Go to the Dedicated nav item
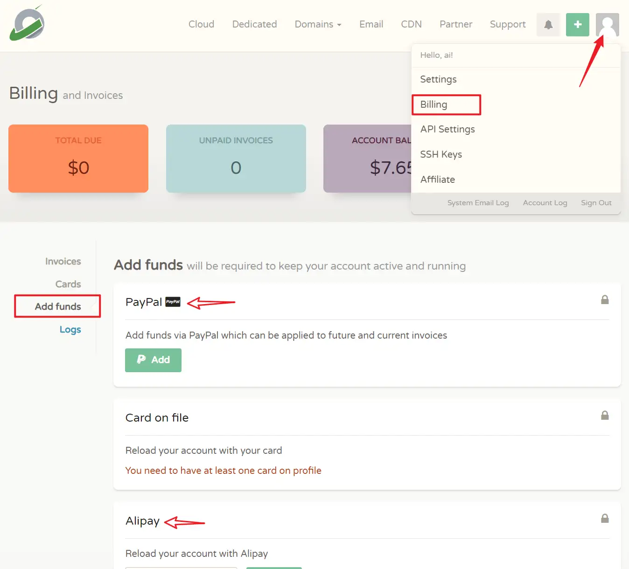629x569 pixels. [x=254, y=24]
